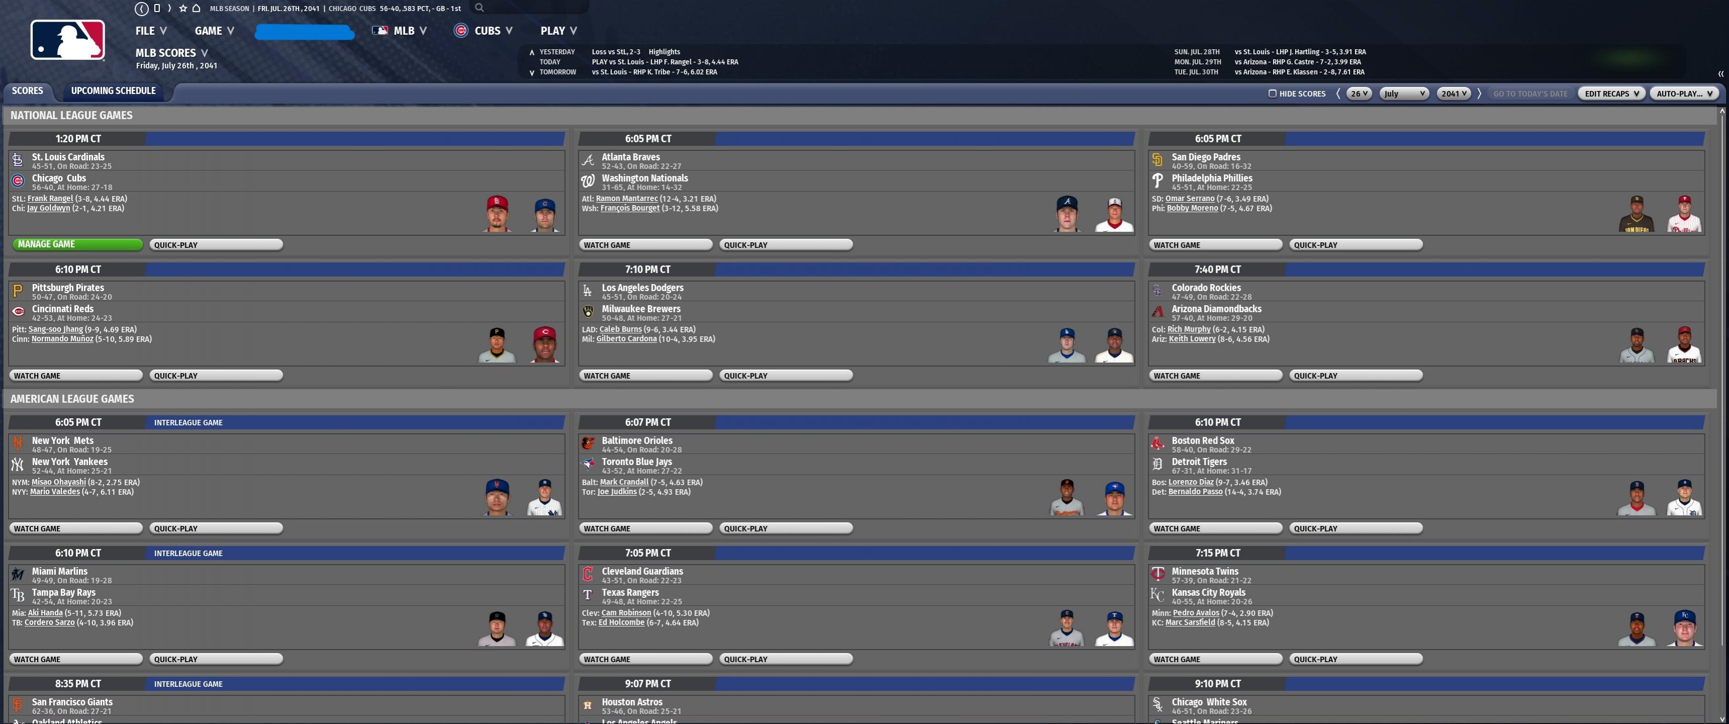
Task: Click the bookmark star icon
Action: click(183, 9)
